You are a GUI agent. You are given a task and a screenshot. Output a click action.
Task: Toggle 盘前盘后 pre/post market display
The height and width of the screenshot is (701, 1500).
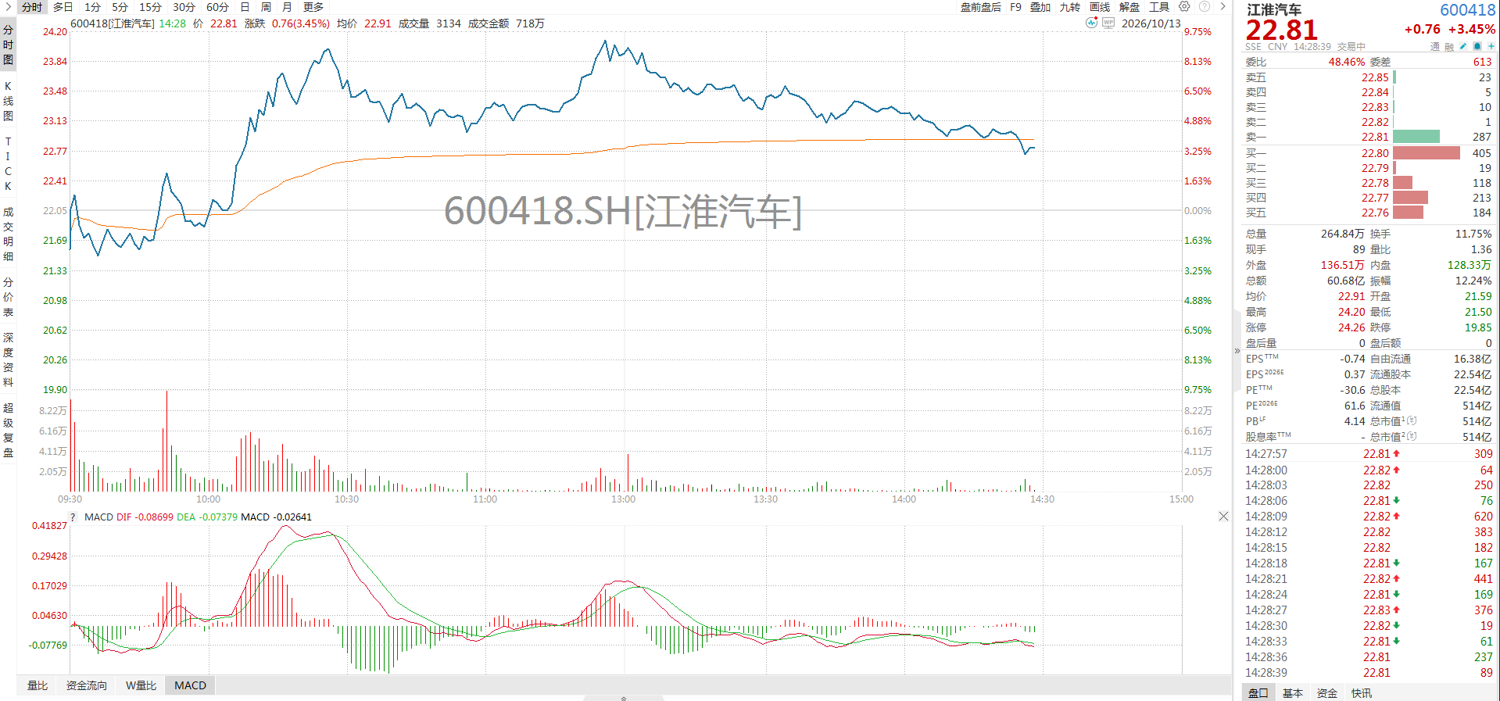(980, 7)
